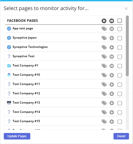Viewport: 133px width, 144px height.
Task: Click the play-all icon in Facebook Pages header
Action: point(104,21)
